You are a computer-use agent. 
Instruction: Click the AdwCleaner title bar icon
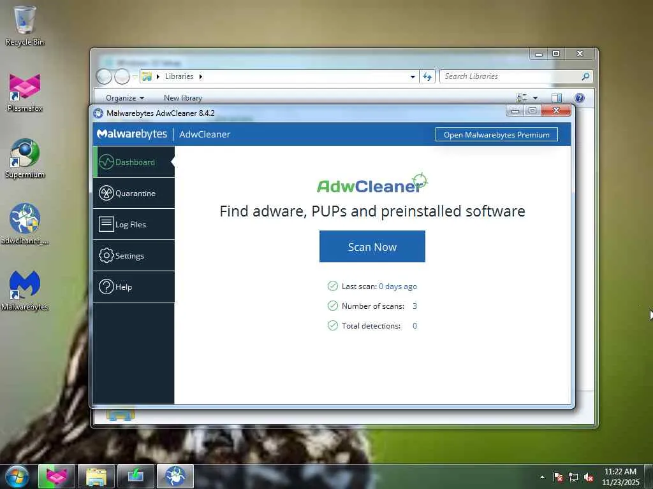pos(98,113)
